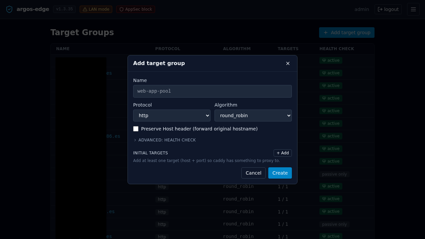Screen dimensions: 425x239
Task: Click the Name column header
Action: (63, 49)
